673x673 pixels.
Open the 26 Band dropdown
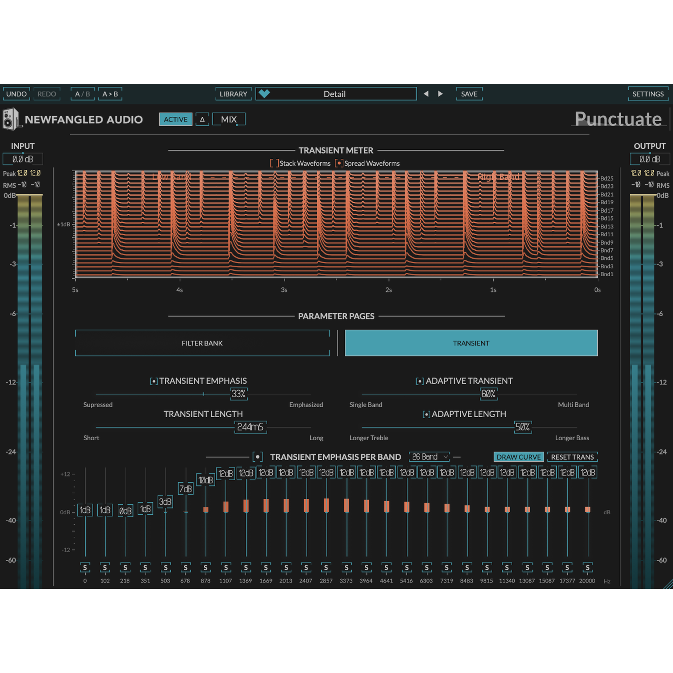(429, 457)
